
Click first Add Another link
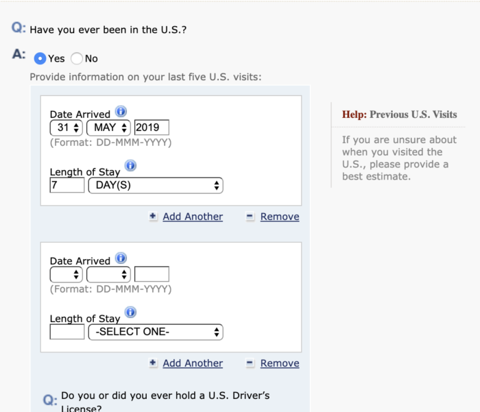pos(193,217)
